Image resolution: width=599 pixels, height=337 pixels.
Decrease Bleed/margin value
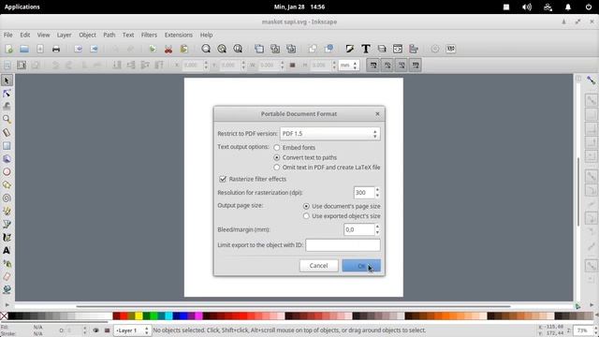pyautogui.click(x=377, y=232)
